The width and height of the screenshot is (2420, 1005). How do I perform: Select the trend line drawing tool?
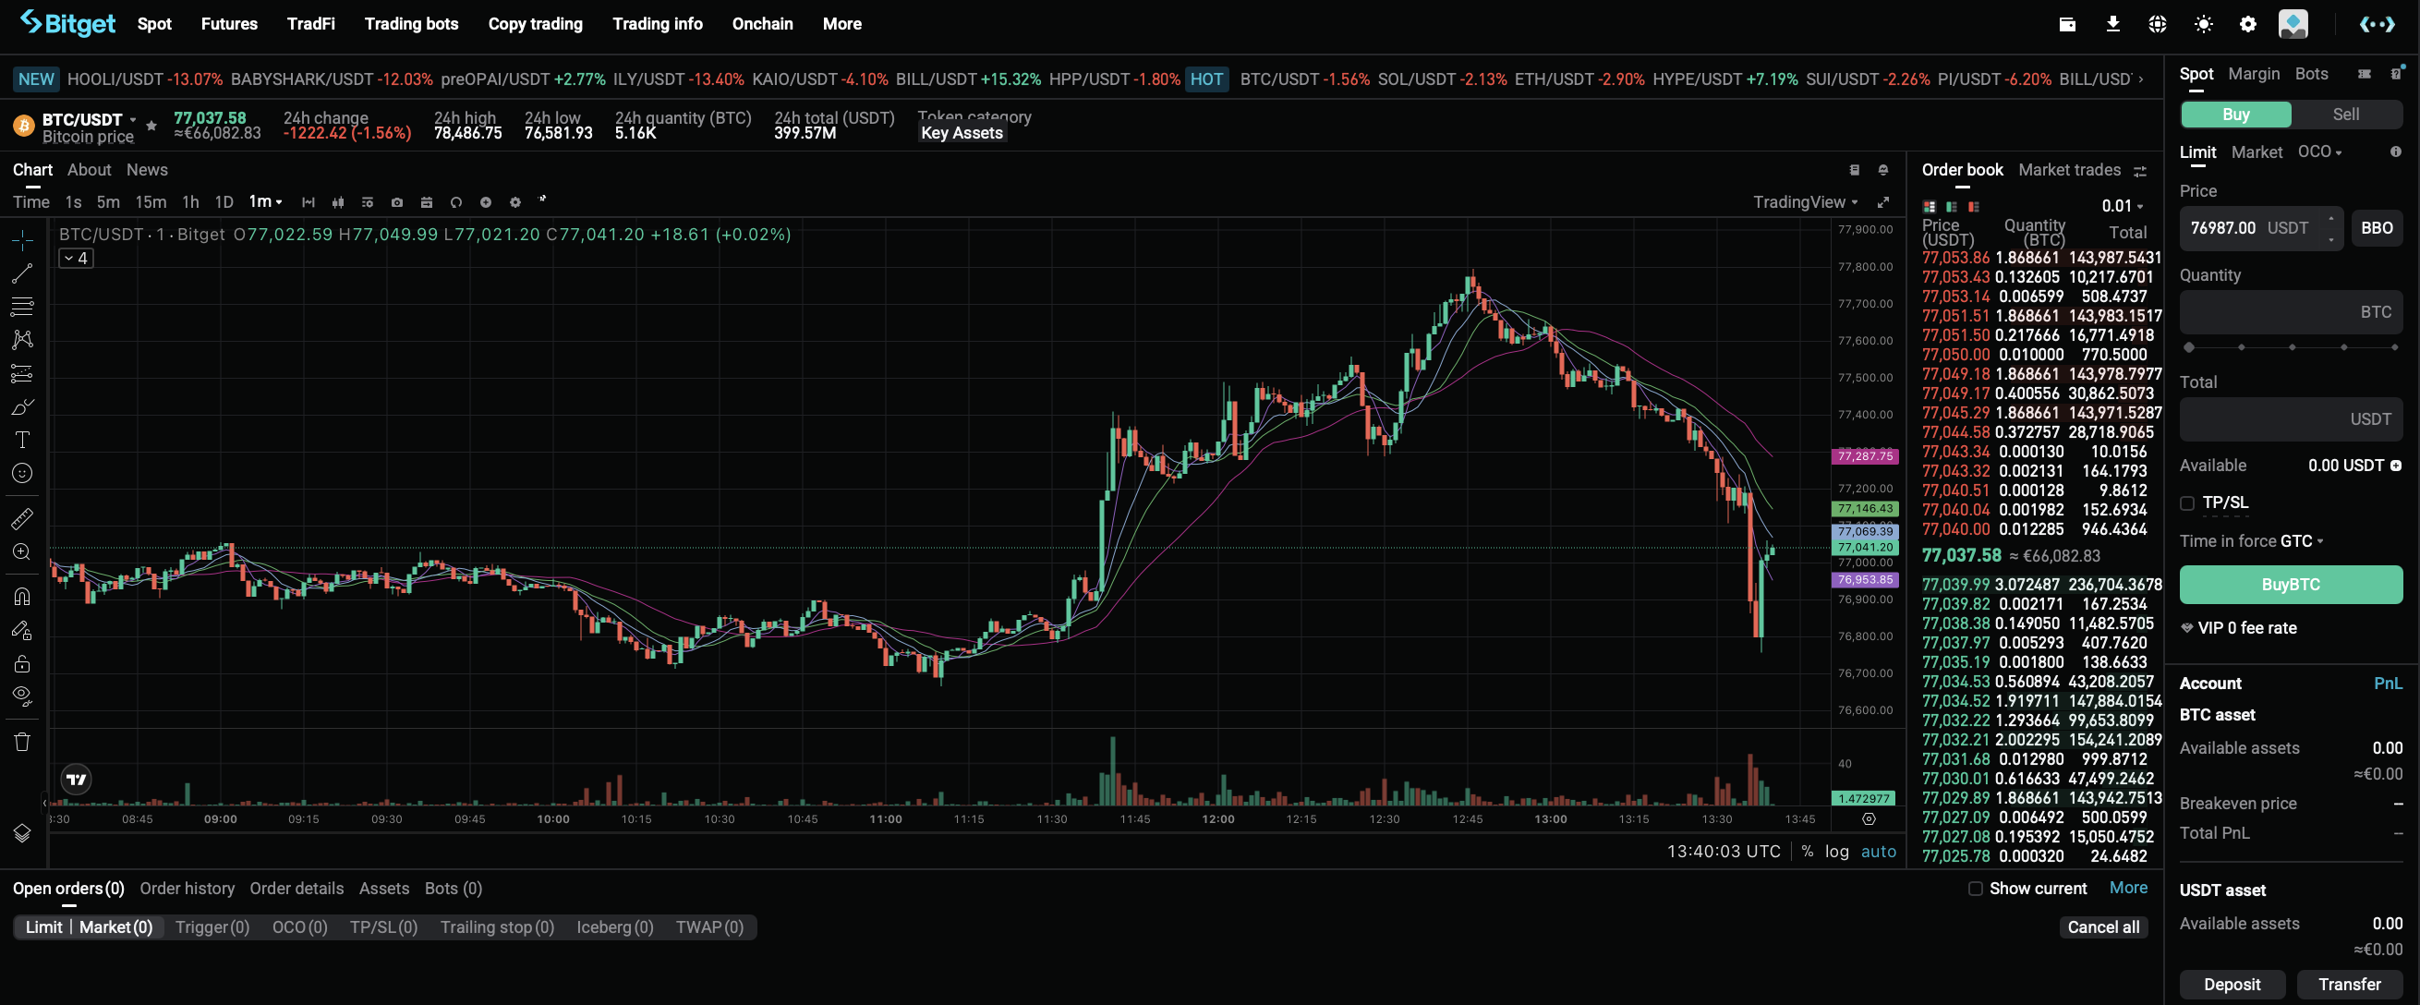click(22, 274)
